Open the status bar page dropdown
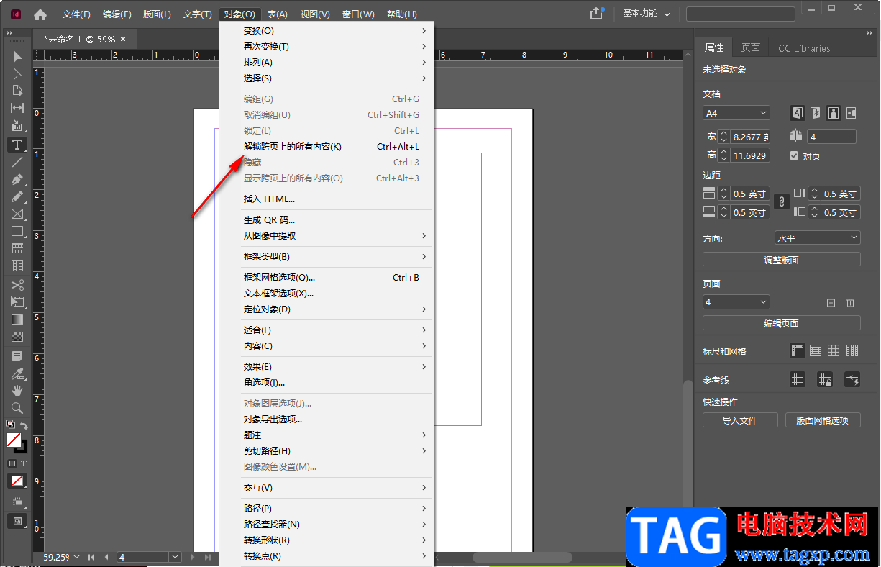Image resolution: width=881 pixels, height=567 pixels. [175, 557]
